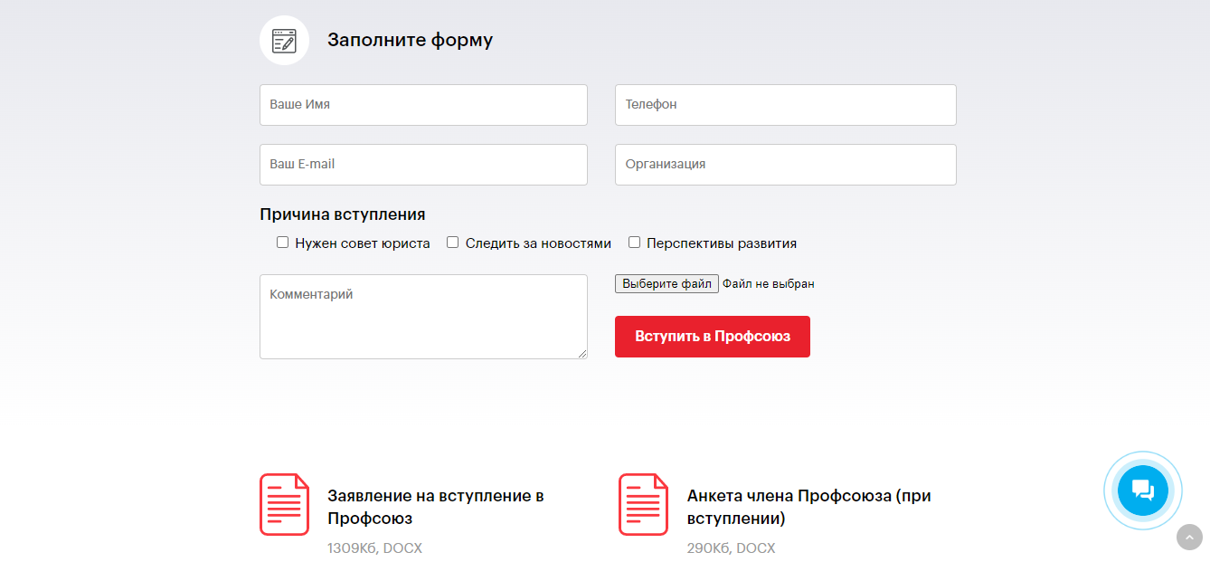Check the 'Нужен совет юриста' checkbox
The height and width of the screenshot is (562, 1210).
click(283, 243)
